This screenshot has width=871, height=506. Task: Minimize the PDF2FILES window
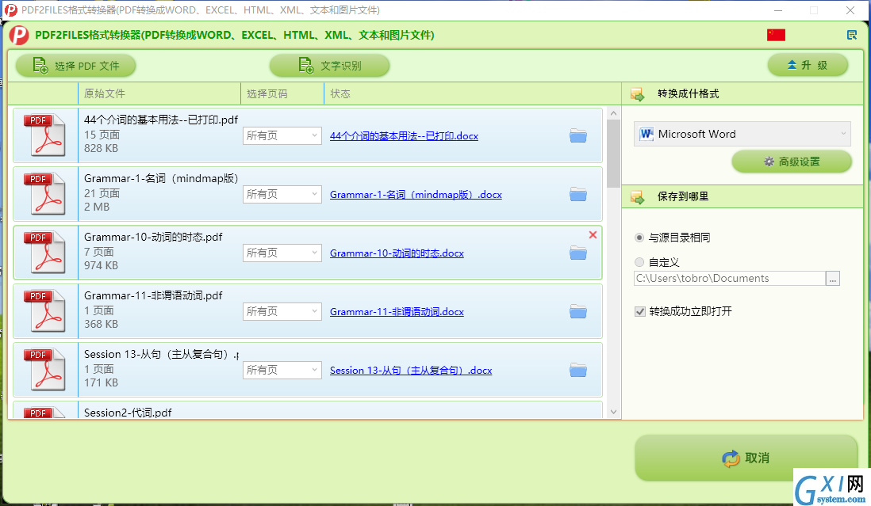coord(778,10)
